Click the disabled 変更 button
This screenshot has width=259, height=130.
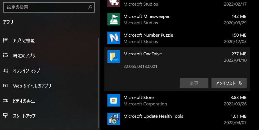point(194,83)
